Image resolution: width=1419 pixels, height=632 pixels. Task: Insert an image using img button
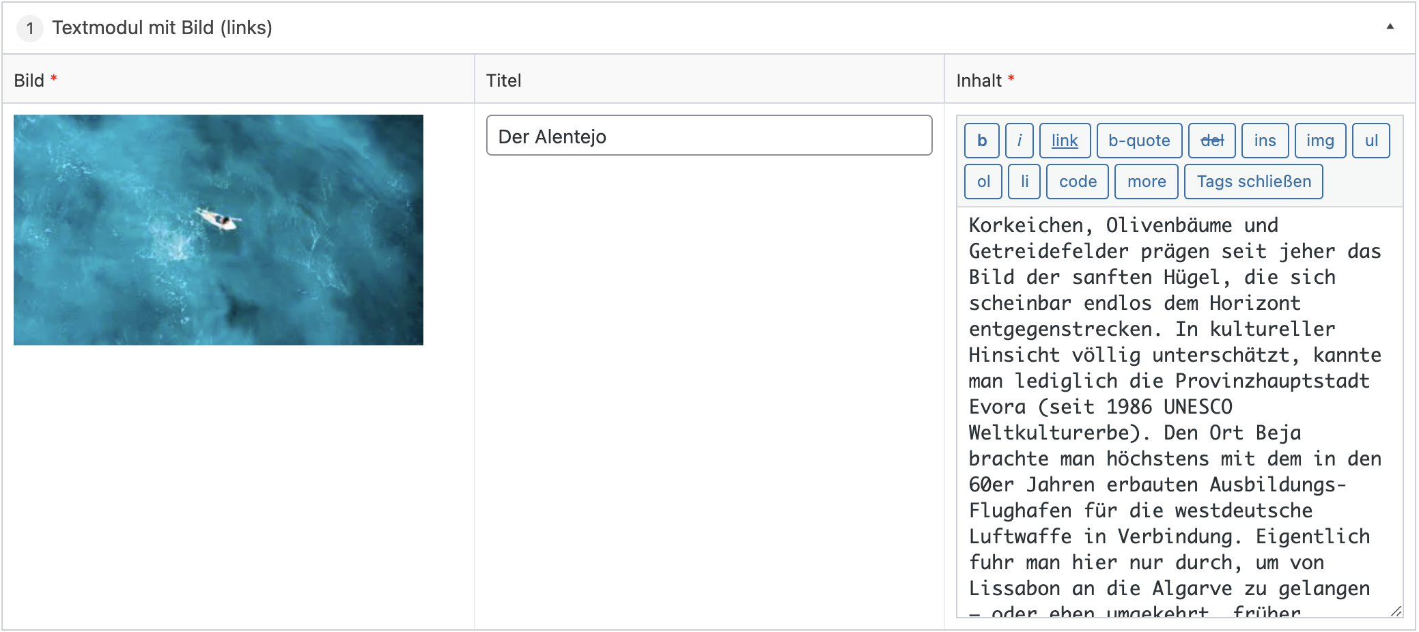pos(1319,141)
